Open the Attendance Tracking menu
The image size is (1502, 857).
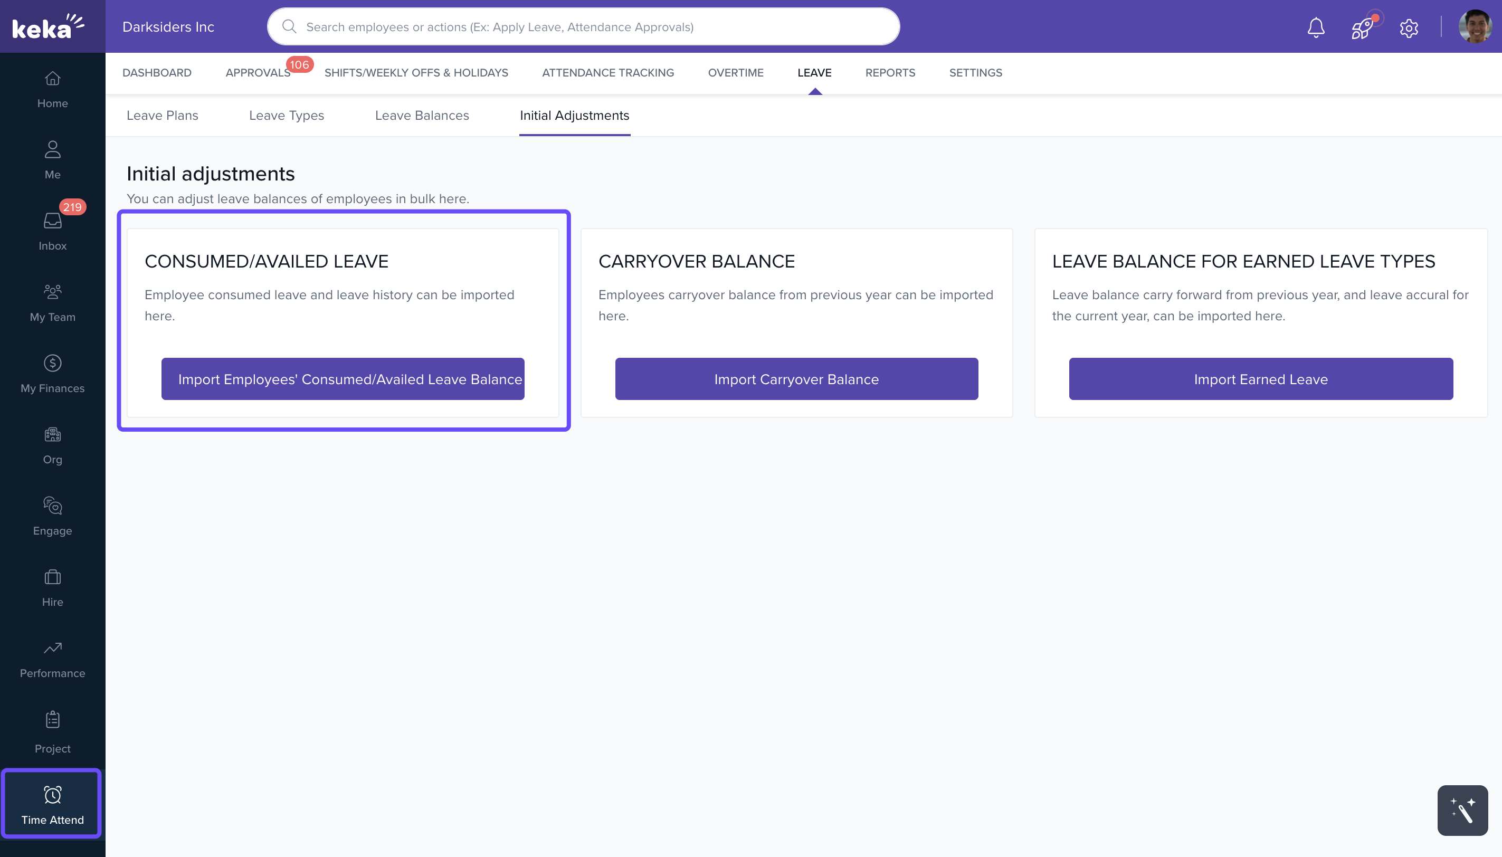607,72
